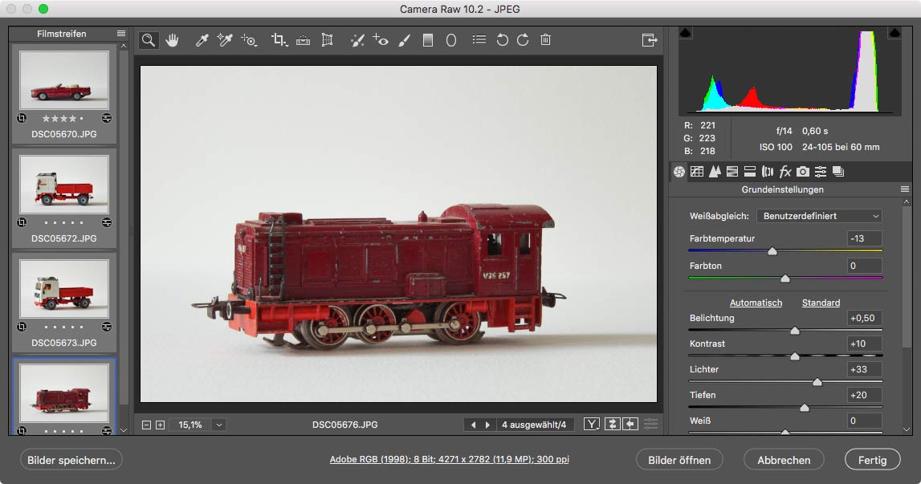Rotate image 90° clockwise
This screenshot has width=921, height=484.
pos(524,39)
